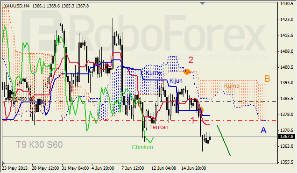Click the 1370.5 price axis label
Image resolution: width=297 pixels, height=173 pixels.
[287, 130]
